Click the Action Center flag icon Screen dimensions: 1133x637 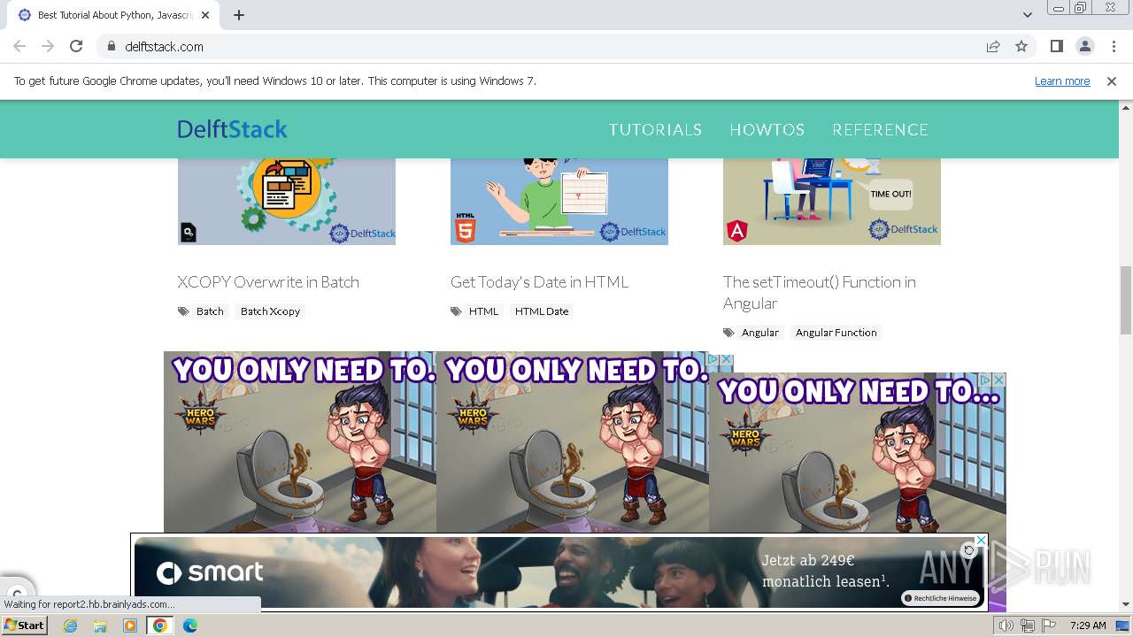(1047, 625)
